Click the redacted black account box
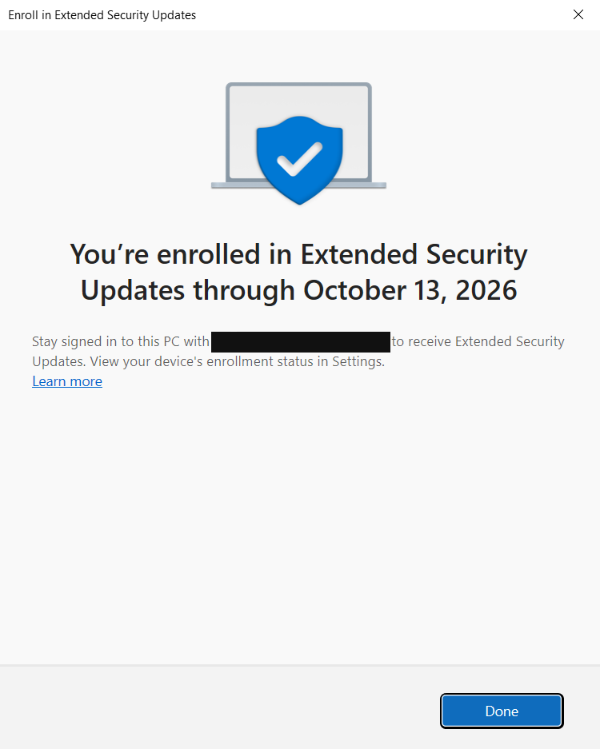 coord(300,342)
